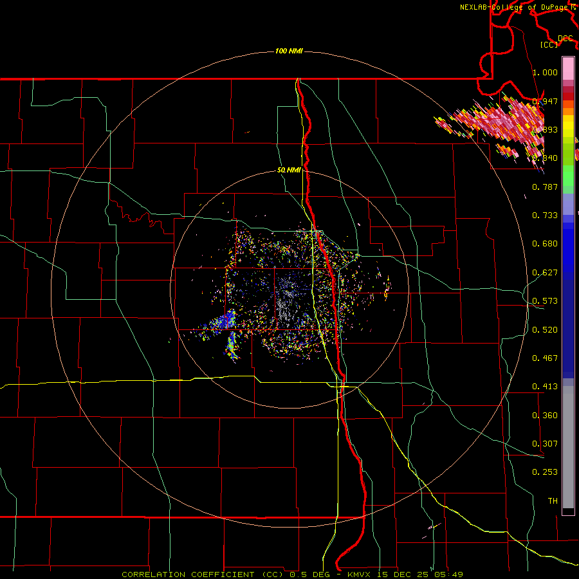579x579 pixels.
Task: Select the 0.360 scale value
Action: point(545,416)
